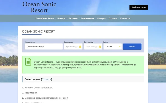This screenshot has height=103, width=166.
Task: Open the Питание menu item
Action: [x=73, y=18]
